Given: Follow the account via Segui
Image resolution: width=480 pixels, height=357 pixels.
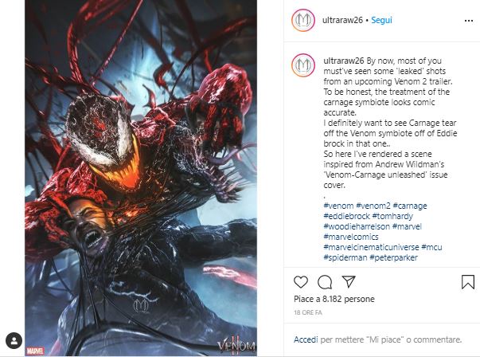Looking at the screenshot, I should [x=381, y=20].
